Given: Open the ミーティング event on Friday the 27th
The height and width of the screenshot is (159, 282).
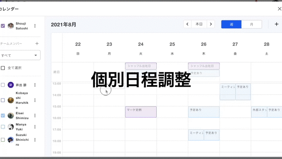Looking at the screenshot, I should click(x=228, y=92).
